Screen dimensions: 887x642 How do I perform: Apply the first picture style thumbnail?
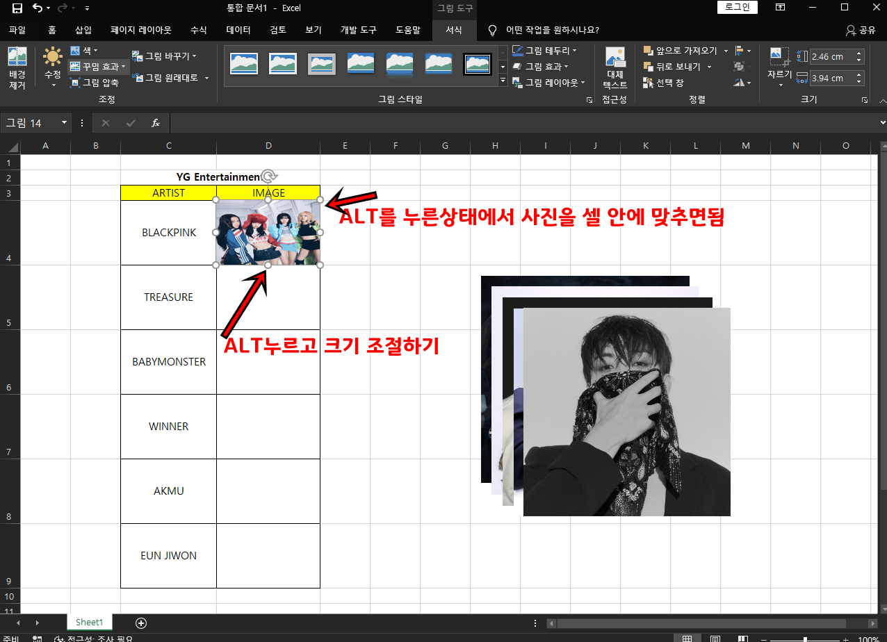pyautogui.click(x=244, y=64)
